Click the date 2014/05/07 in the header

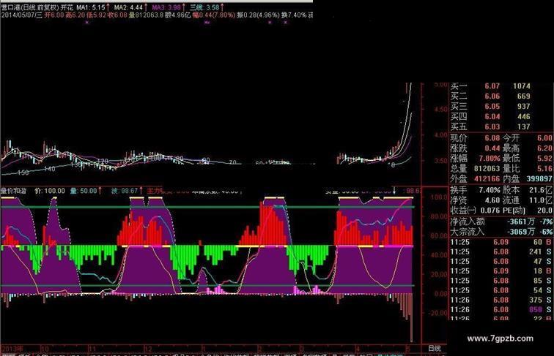18,15
